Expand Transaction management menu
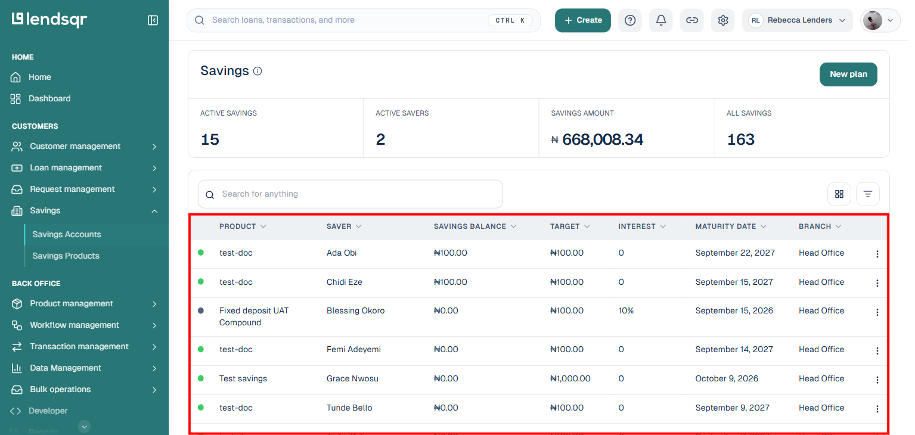This screenshot has width=915, height=435. [x=84, y=346]
